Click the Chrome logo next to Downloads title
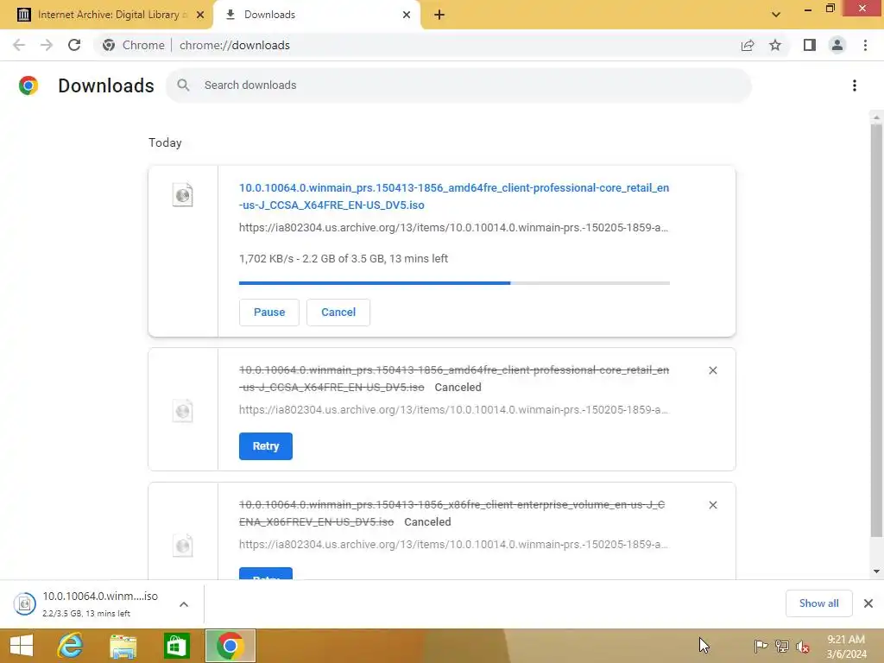The image size is (884, 663). (28, 85)
